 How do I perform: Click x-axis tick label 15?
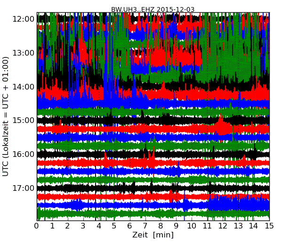click(x=269, y=226)
